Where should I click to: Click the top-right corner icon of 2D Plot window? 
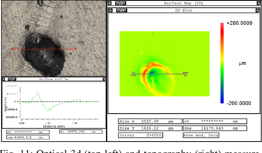pyautogui.click(x=257, y=10)
